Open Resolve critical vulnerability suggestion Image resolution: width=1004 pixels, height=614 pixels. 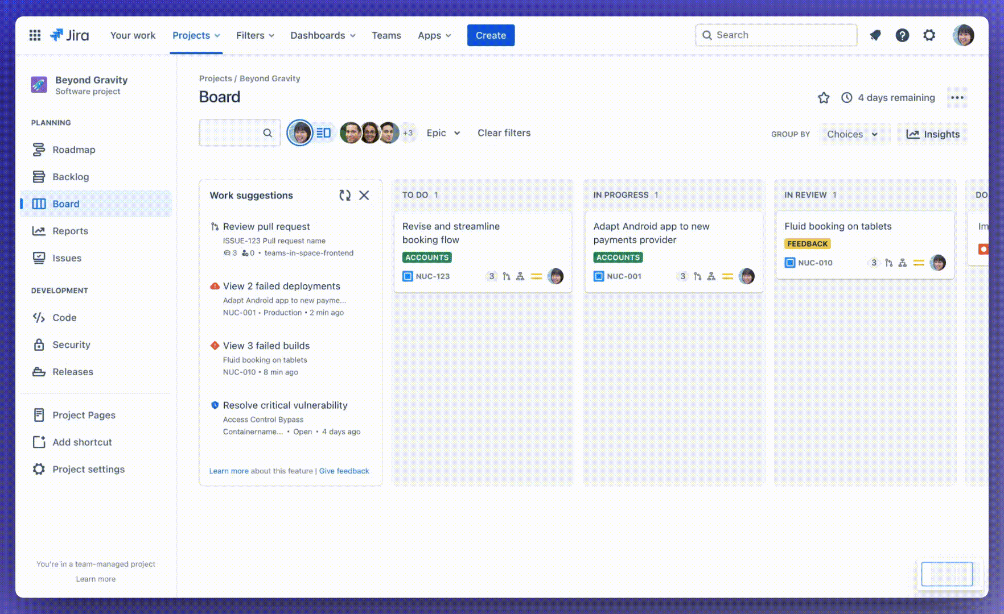point(285,405)
